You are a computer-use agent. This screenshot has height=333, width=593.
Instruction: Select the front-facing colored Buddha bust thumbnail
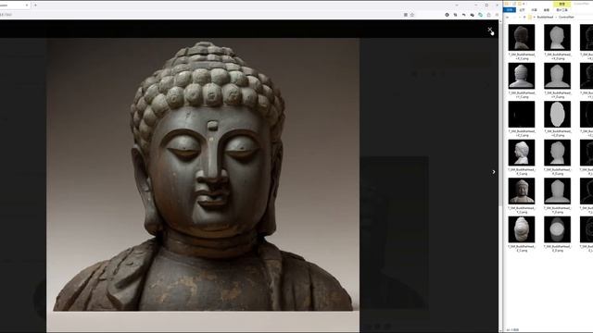click(522, 191)
